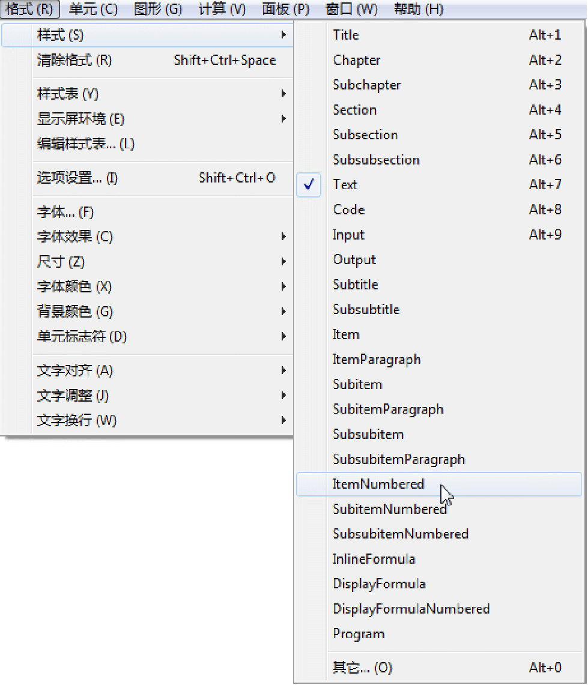Select the Subitem style
Viewport: 588px width, 685px height.
pyautogui.click(x=439, y=384)
